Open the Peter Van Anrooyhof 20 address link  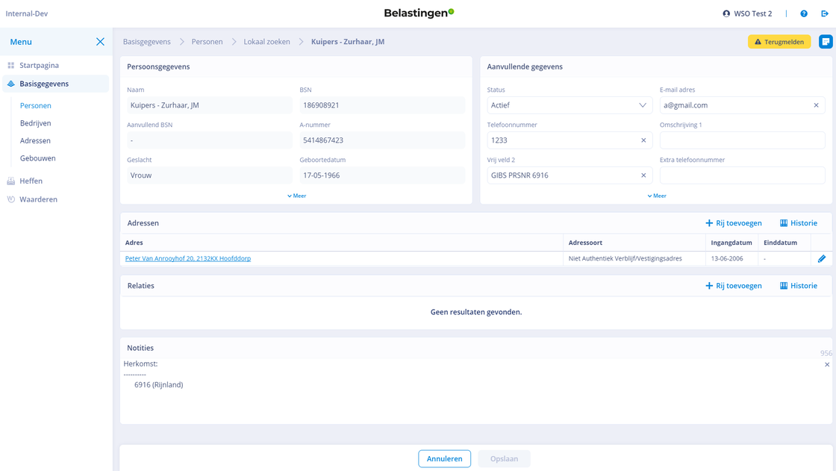187,259
